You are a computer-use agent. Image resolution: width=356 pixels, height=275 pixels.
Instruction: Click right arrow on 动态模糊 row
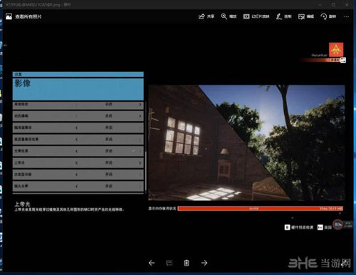coord(140,116)
